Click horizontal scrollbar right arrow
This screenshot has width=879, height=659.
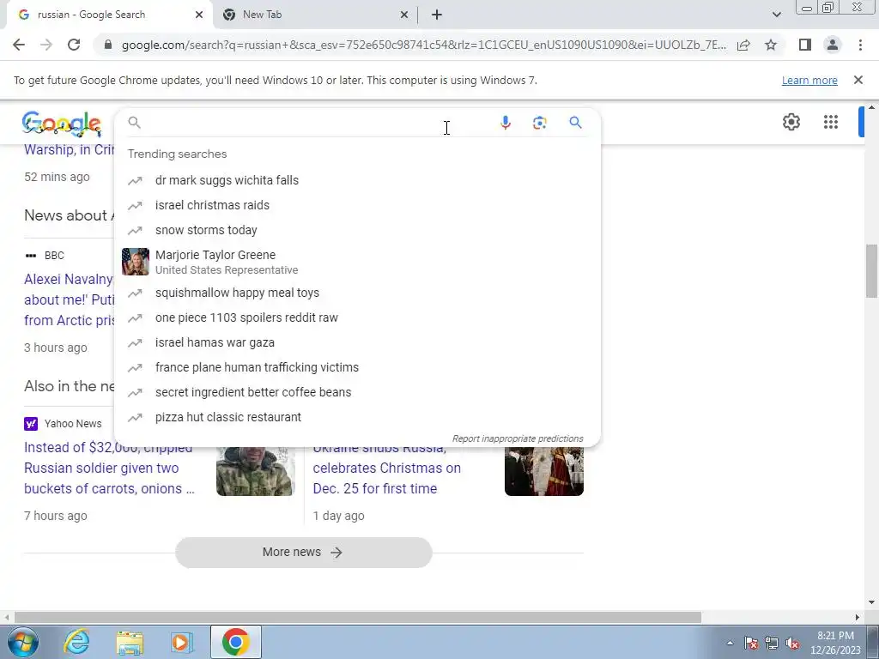858,618
